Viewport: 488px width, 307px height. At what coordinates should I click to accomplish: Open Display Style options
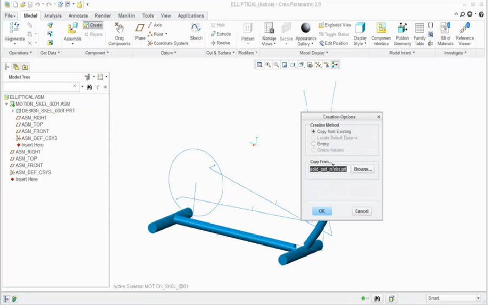pyautogui.click(x=360, y=34)
